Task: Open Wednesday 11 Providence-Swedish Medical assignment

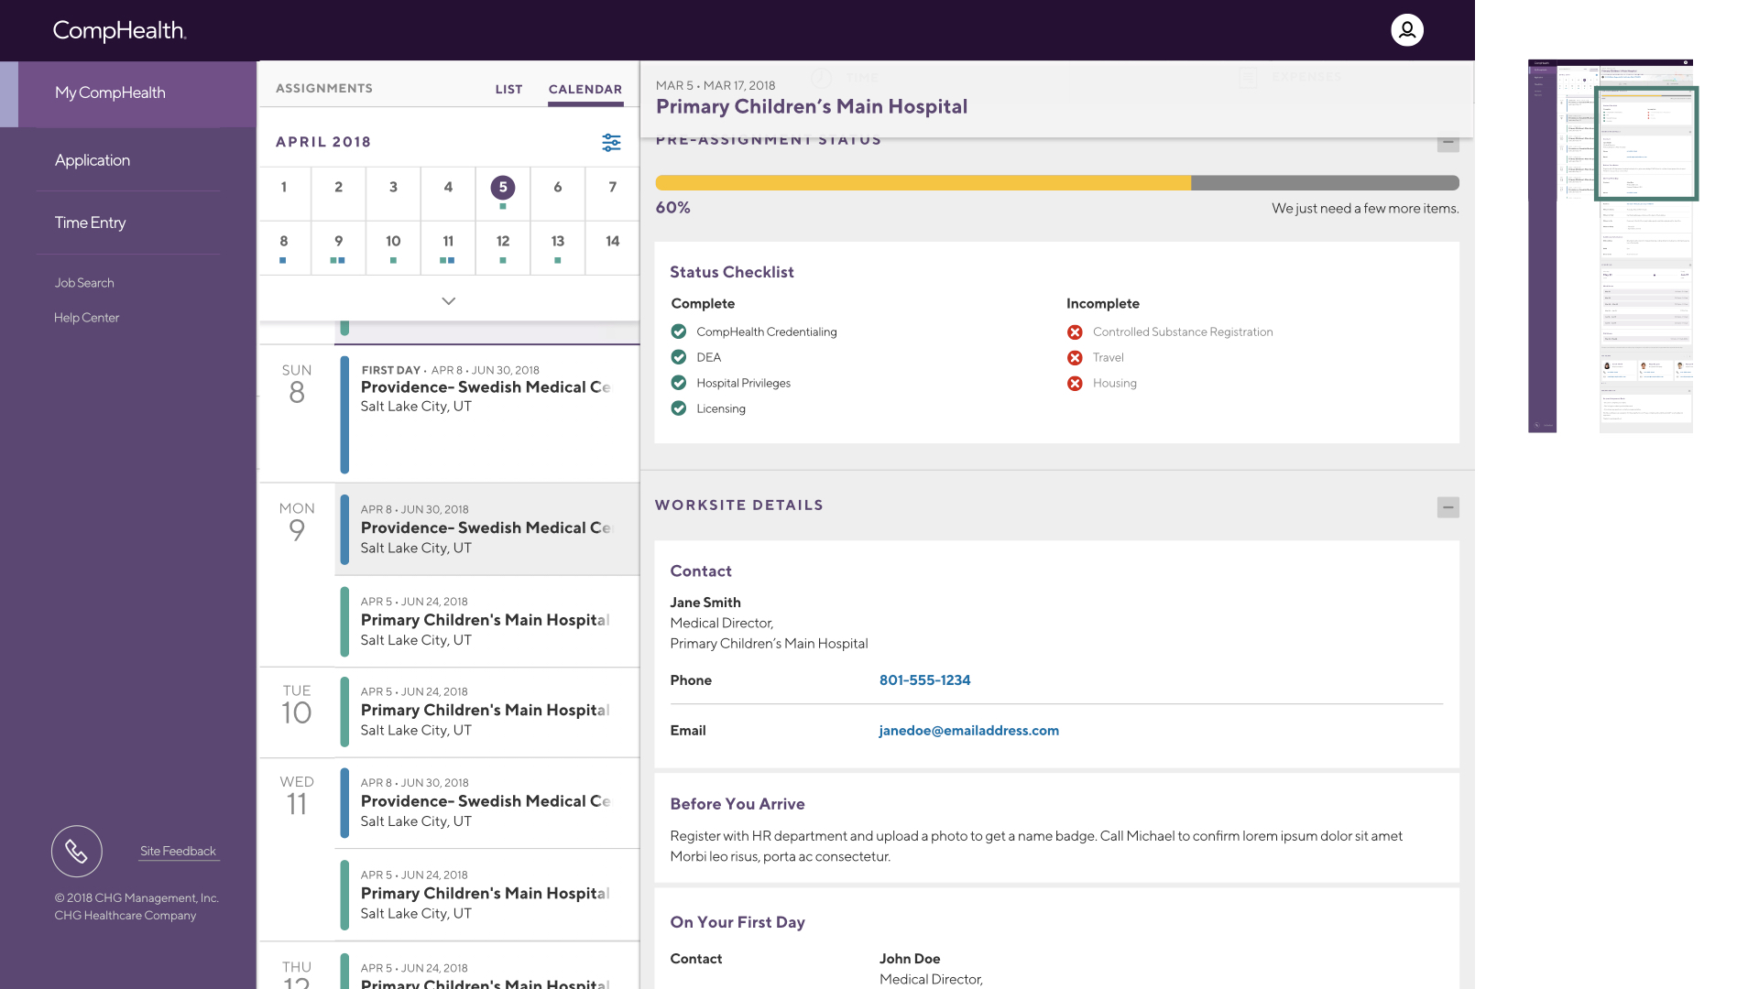Action: [487, 803]
